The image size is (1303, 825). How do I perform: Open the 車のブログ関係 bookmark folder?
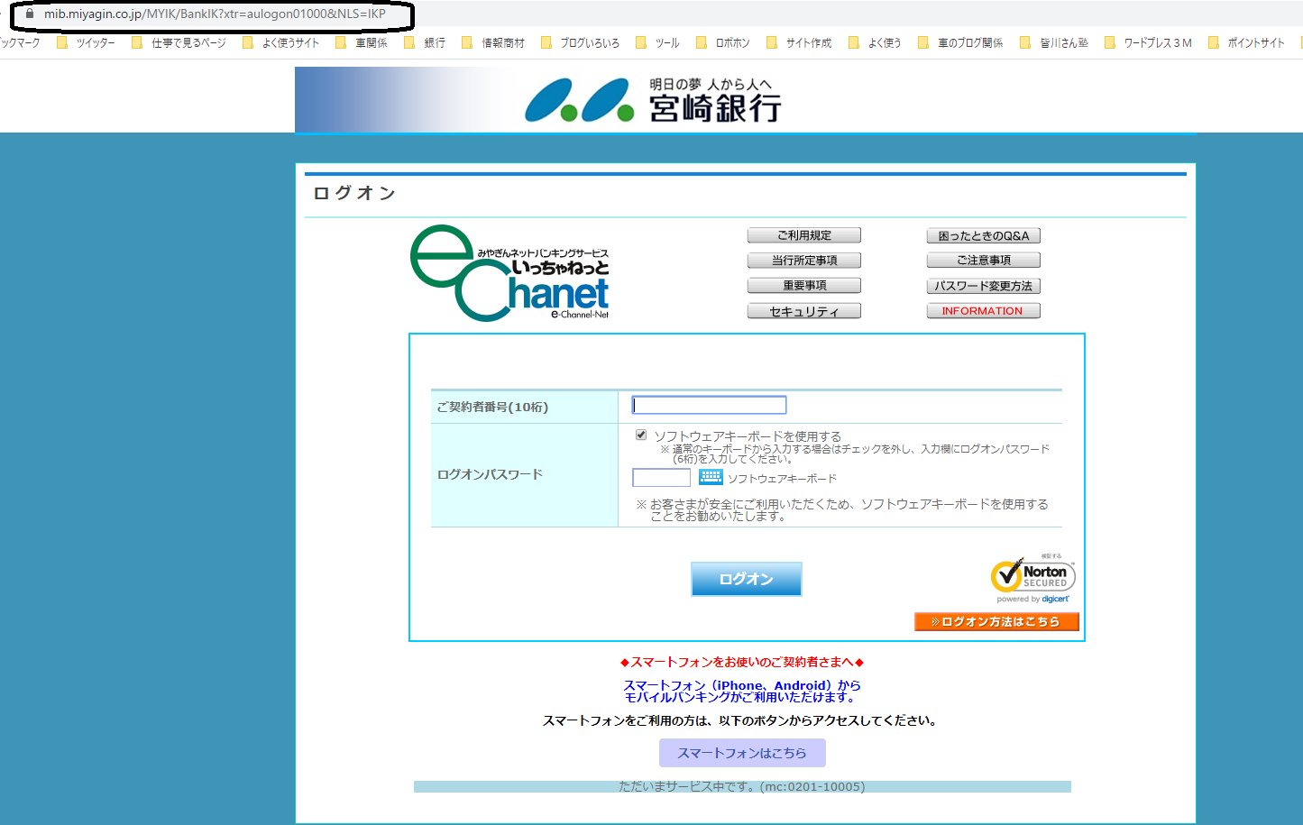[960, 42]
